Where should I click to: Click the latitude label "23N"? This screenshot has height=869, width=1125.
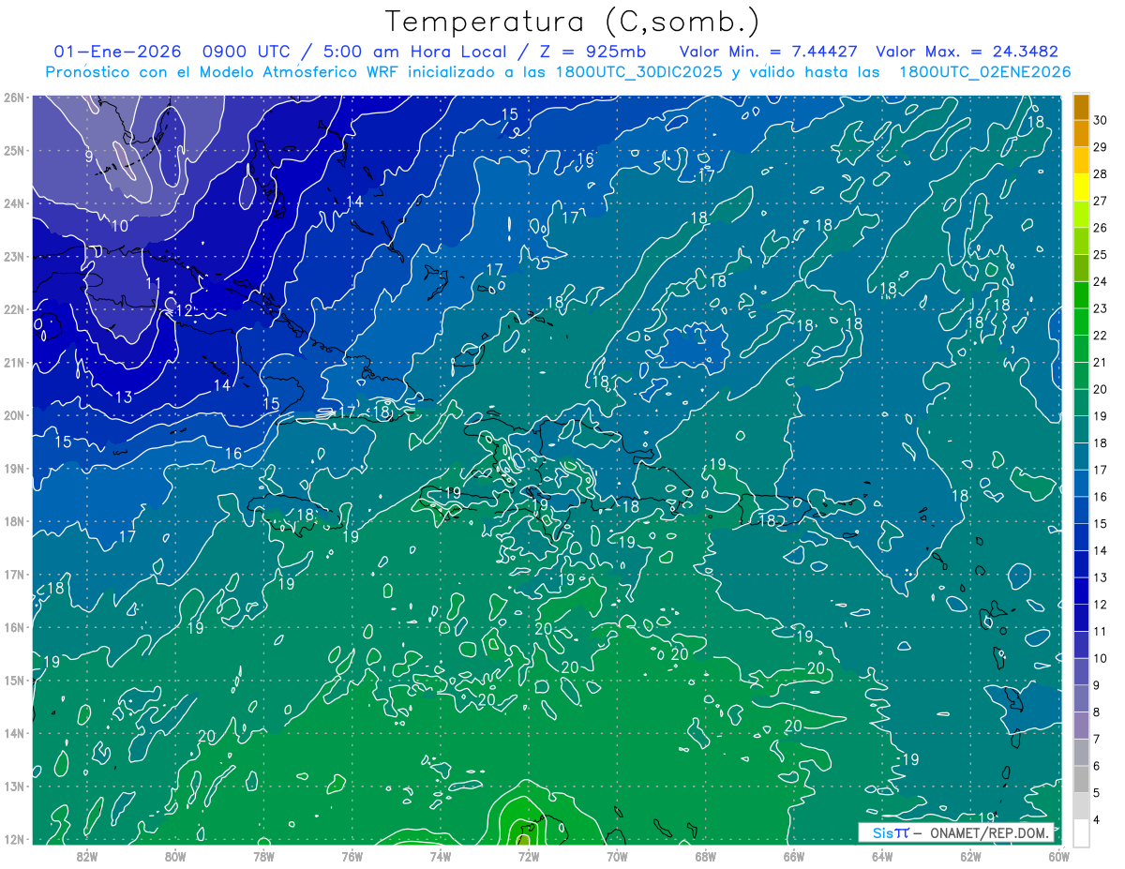tap(13, 257)
